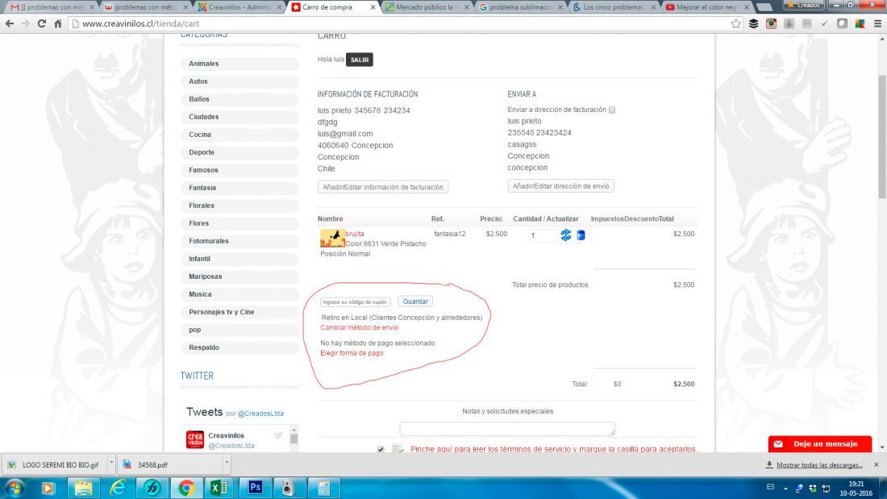Open the Animales category
This screenshot has height=499, width=887.
(239, 64)
